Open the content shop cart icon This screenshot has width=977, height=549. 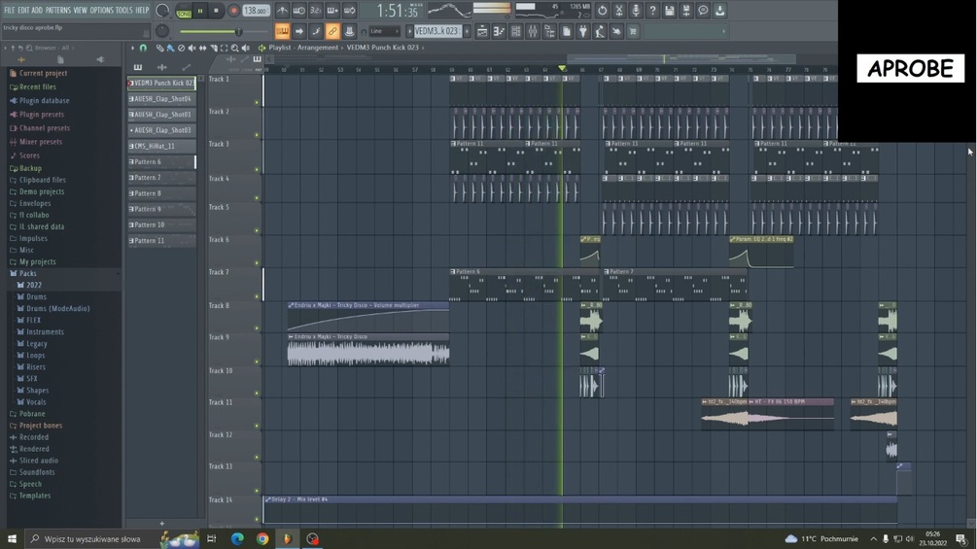click(x=633, y=31)
